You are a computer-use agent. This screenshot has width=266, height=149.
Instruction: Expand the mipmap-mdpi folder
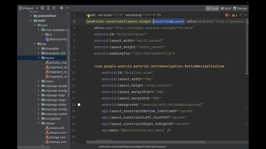click(x=39, y=100)
